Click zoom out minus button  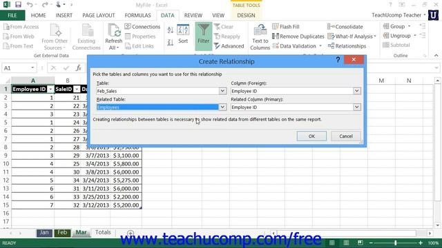click(371, 243)
